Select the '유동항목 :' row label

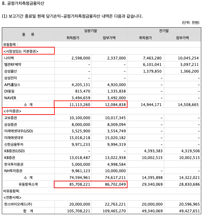[x=11, y=45]
